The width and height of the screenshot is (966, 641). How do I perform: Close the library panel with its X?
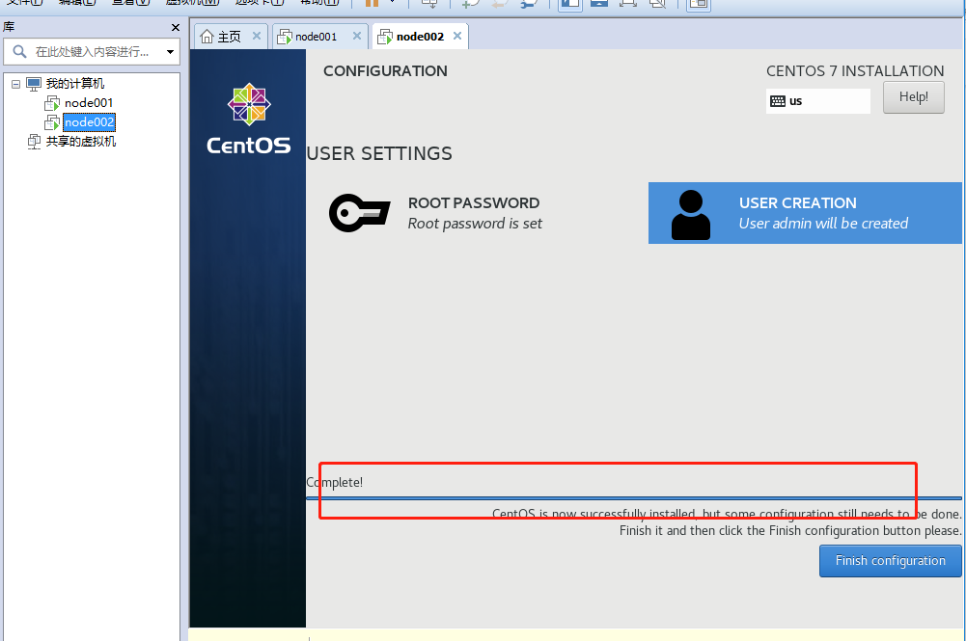[x=175, y=28]
